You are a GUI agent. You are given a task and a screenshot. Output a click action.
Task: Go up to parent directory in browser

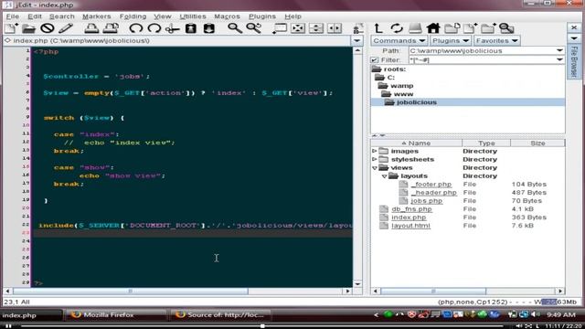pos(378,28)
